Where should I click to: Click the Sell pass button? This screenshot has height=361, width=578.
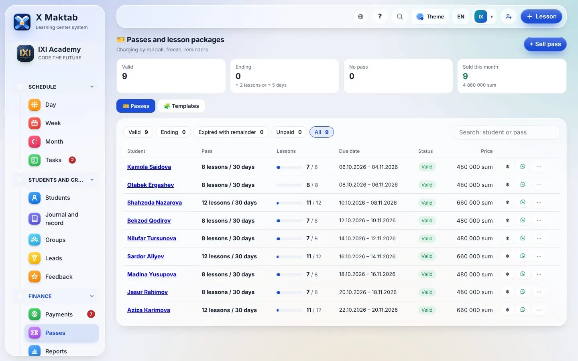(545, 44)
